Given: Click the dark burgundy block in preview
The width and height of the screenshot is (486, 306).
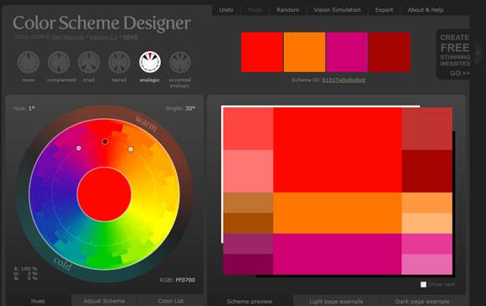Looking at the screenshot, I should [248, 264].
